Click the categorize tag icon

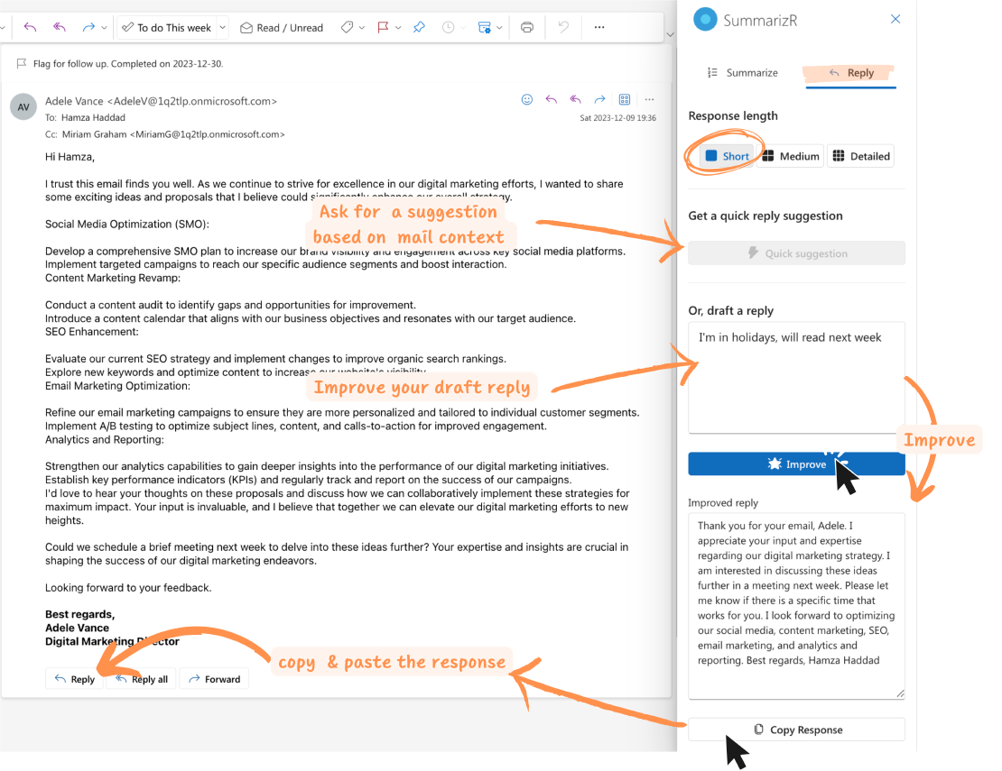[347, 27]
